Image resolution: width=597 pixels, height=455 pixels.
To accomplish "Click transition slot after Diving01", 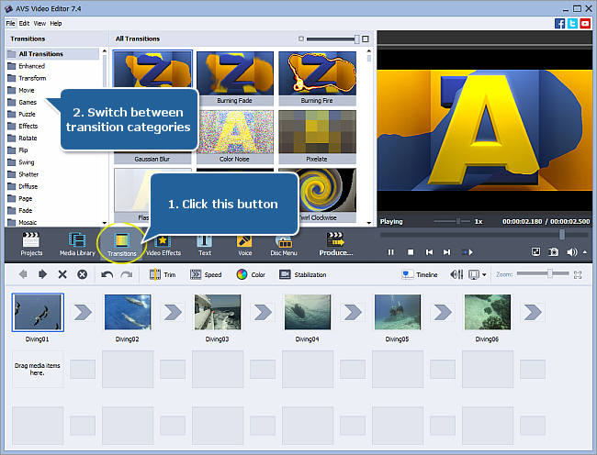I will [x=83, y=313].
